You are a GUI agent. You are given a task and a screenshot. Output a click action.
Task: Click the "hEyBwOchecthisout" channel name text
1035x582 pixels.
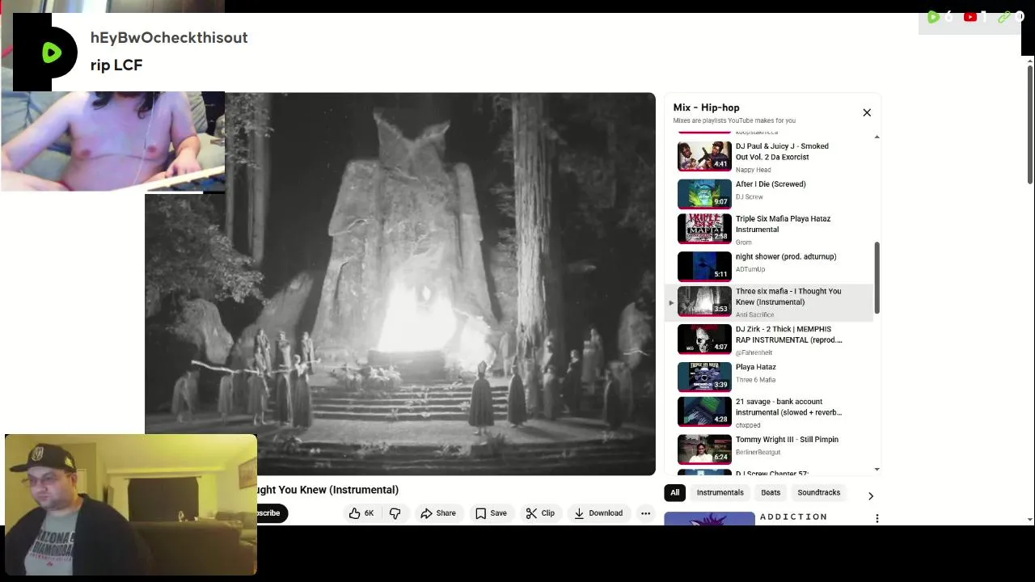point(169,38)
